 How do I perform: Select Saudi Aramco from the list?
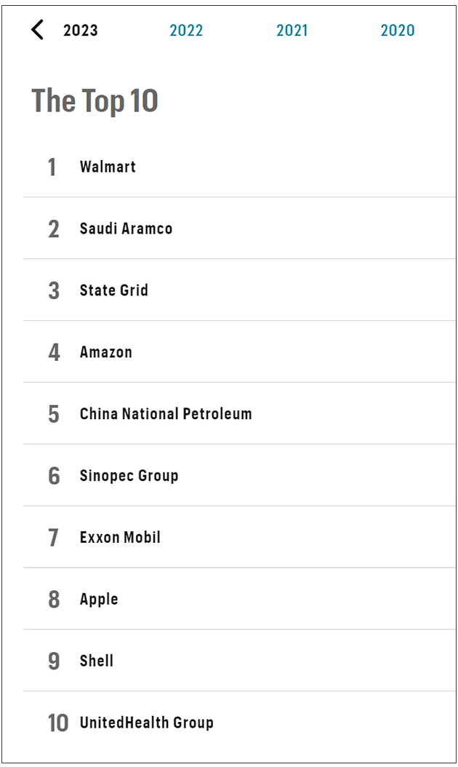pyautogui.click(x=126, y=228)
